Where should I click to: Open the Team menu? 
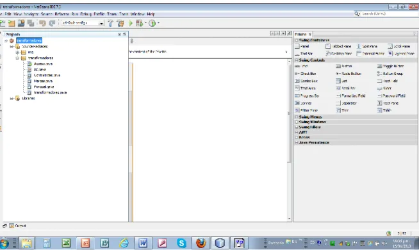pyautogui.click(x=111, y=14)
